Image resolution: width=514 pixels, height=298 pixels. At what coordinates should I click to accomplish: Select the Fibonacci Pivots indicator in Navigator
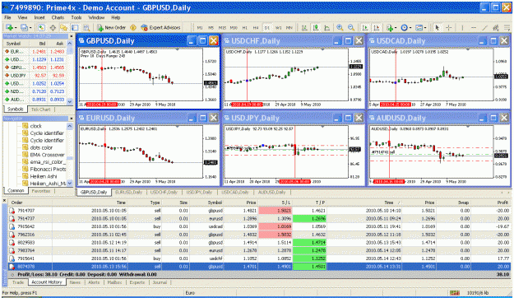pos(48,169)
